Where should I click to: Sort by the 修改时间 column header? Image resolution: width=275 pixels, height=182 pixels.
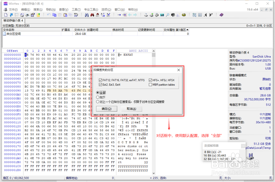[x=125, y=30]
